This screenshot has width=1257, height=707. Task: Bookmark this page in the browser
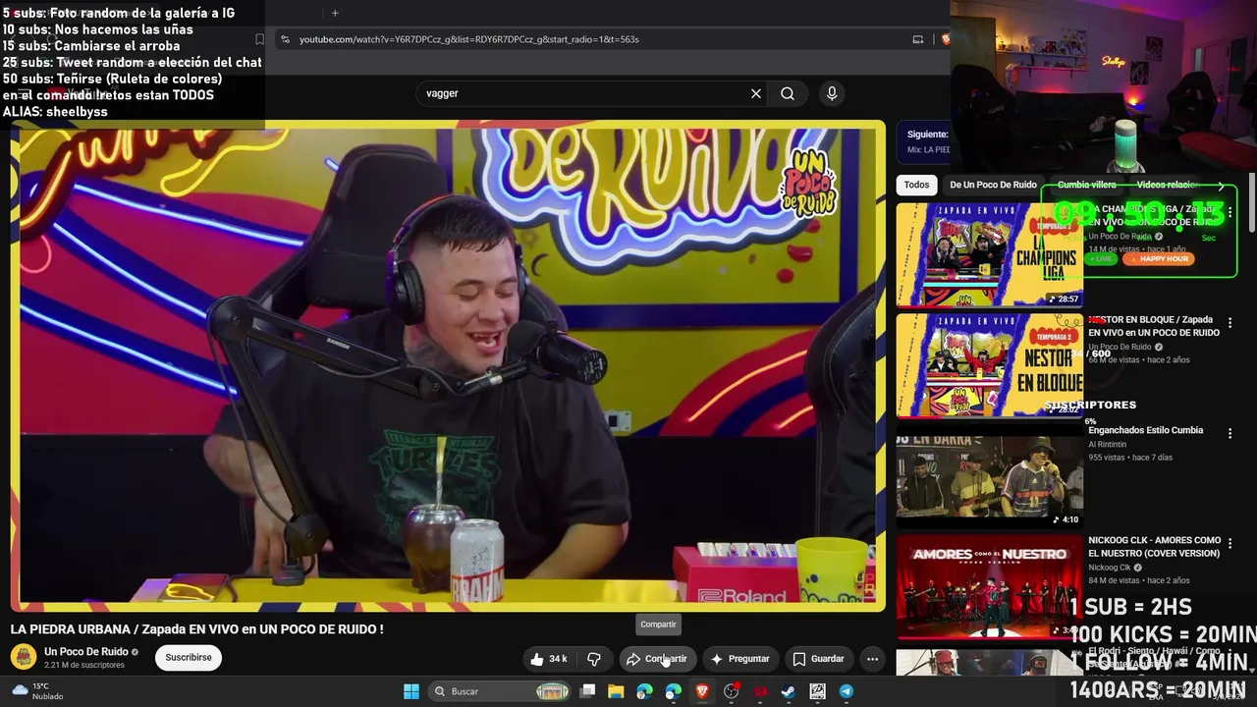(x=259, y=39)
